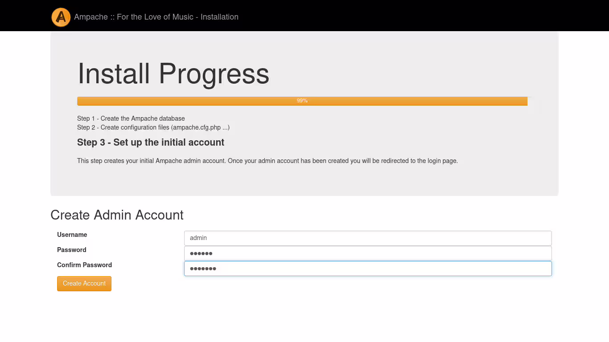Screen dimensions: 609x342
Task: Submit the form with Create Account
Action: coord(84,284)
